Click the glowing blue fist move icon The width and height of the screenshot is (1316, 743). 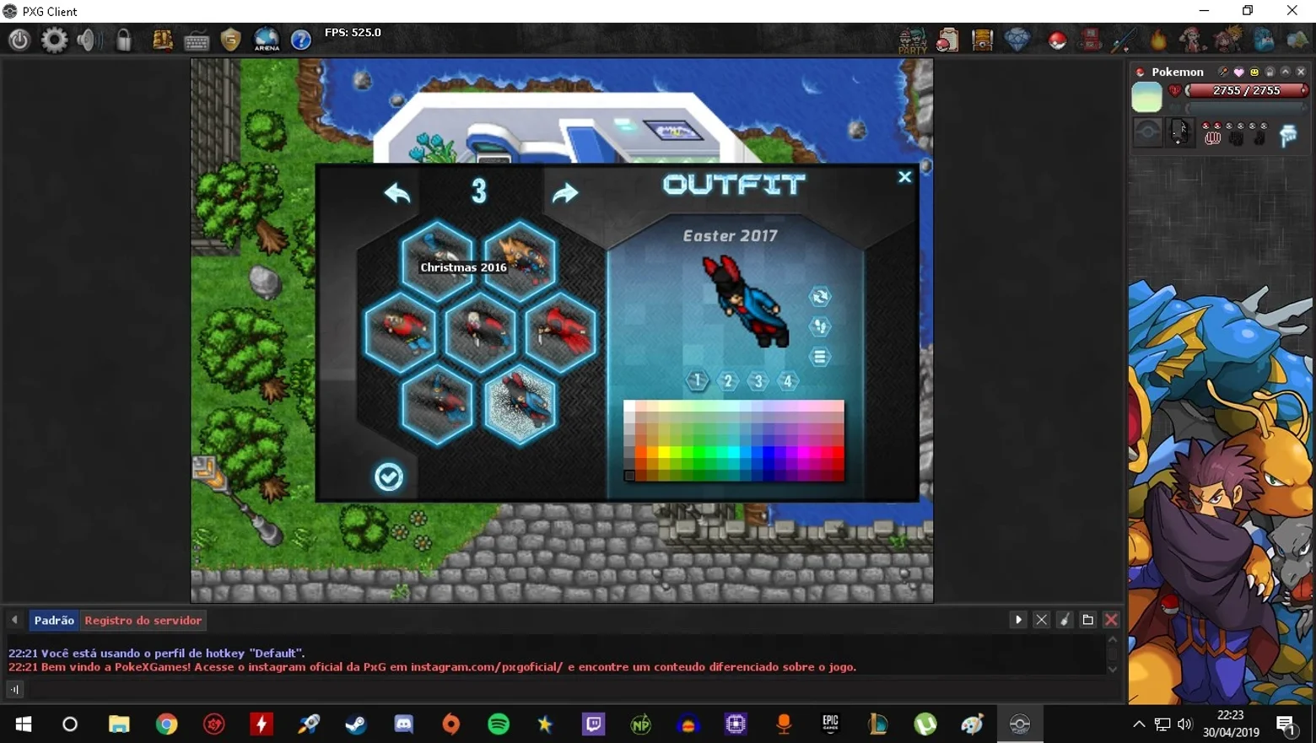(1288, 135)
